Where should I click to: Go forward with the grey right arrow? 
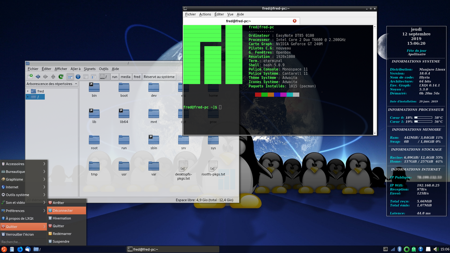(45, 77)
